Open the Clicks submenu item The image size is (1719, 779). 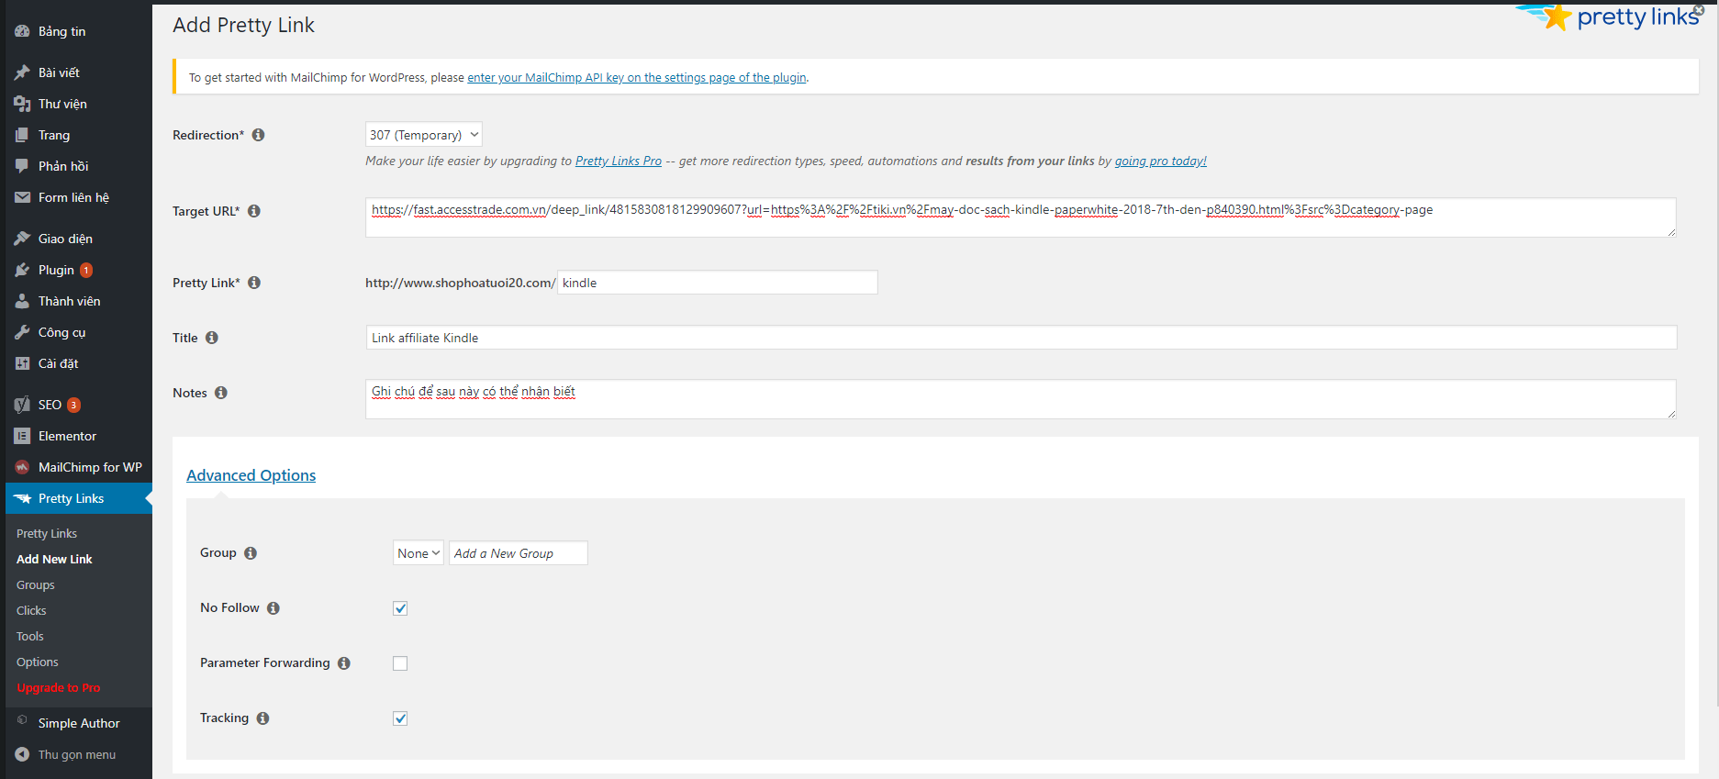(31, 610)
